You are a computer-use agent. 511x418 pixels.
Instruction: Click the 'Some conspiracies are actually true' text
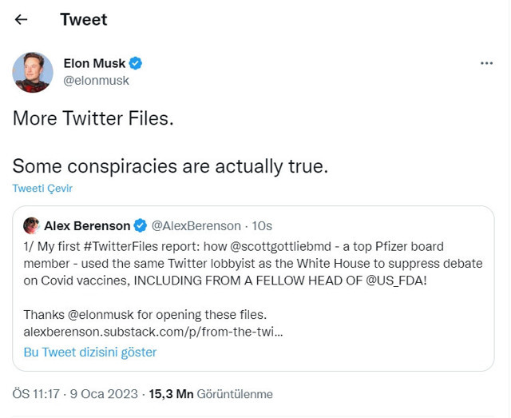[170, 166]
